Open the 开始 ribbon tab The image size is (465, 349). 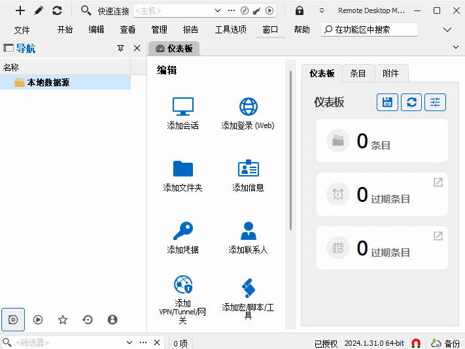click(65, 29)
